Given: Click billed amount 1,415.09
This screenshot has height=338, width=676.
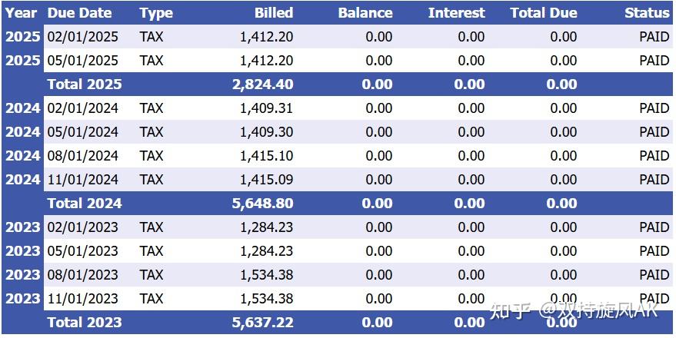Looking at the screenshot, I should (x=266, y=180).
